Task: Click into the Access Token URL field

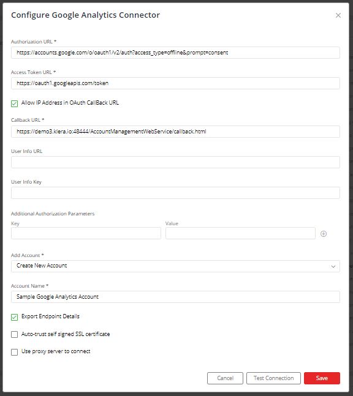Action: [x=175, y=83]
